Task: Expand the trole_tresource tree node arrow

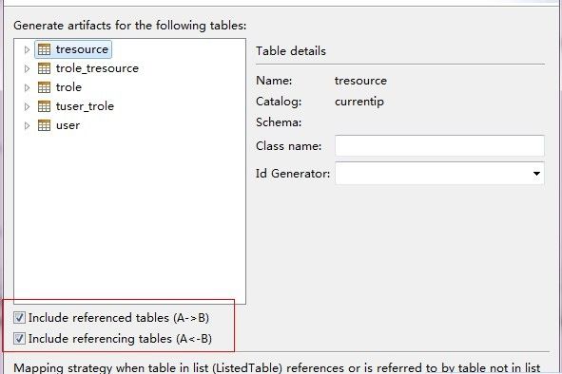Action: point(27,68)
